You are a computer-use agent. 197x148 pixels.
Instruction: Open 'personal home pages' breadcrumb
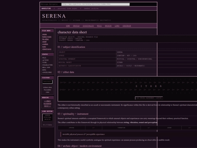(67, 8)
